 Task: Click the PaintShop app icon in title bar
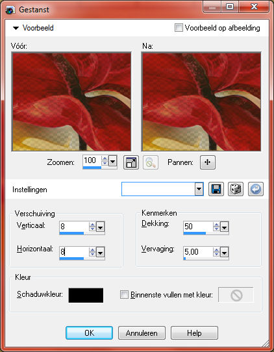pyautogui.click(x=10, y=10)
